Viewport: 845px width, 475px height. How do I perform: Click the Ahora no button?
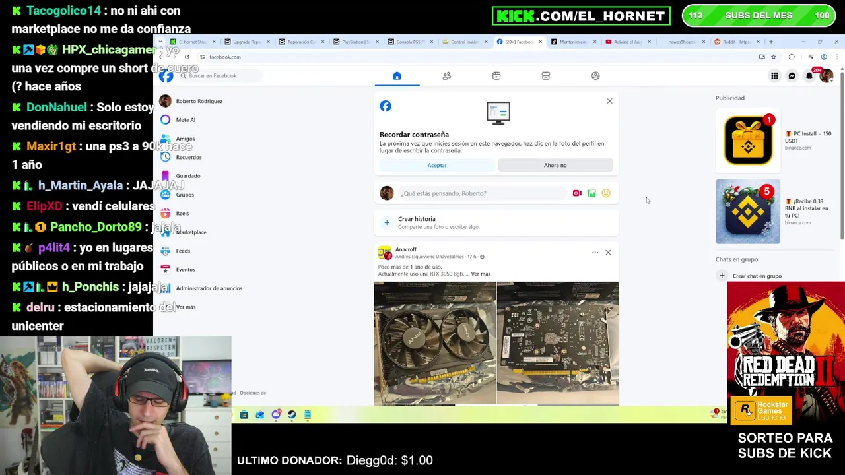(x=555, y=165)
